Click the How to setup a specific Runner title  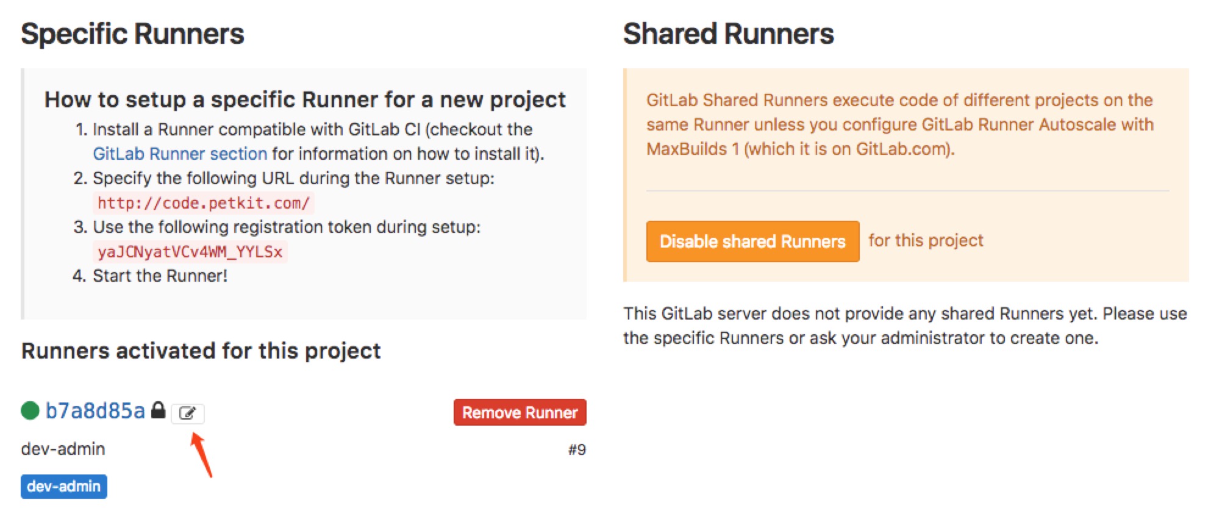click(x=305, y=99)
